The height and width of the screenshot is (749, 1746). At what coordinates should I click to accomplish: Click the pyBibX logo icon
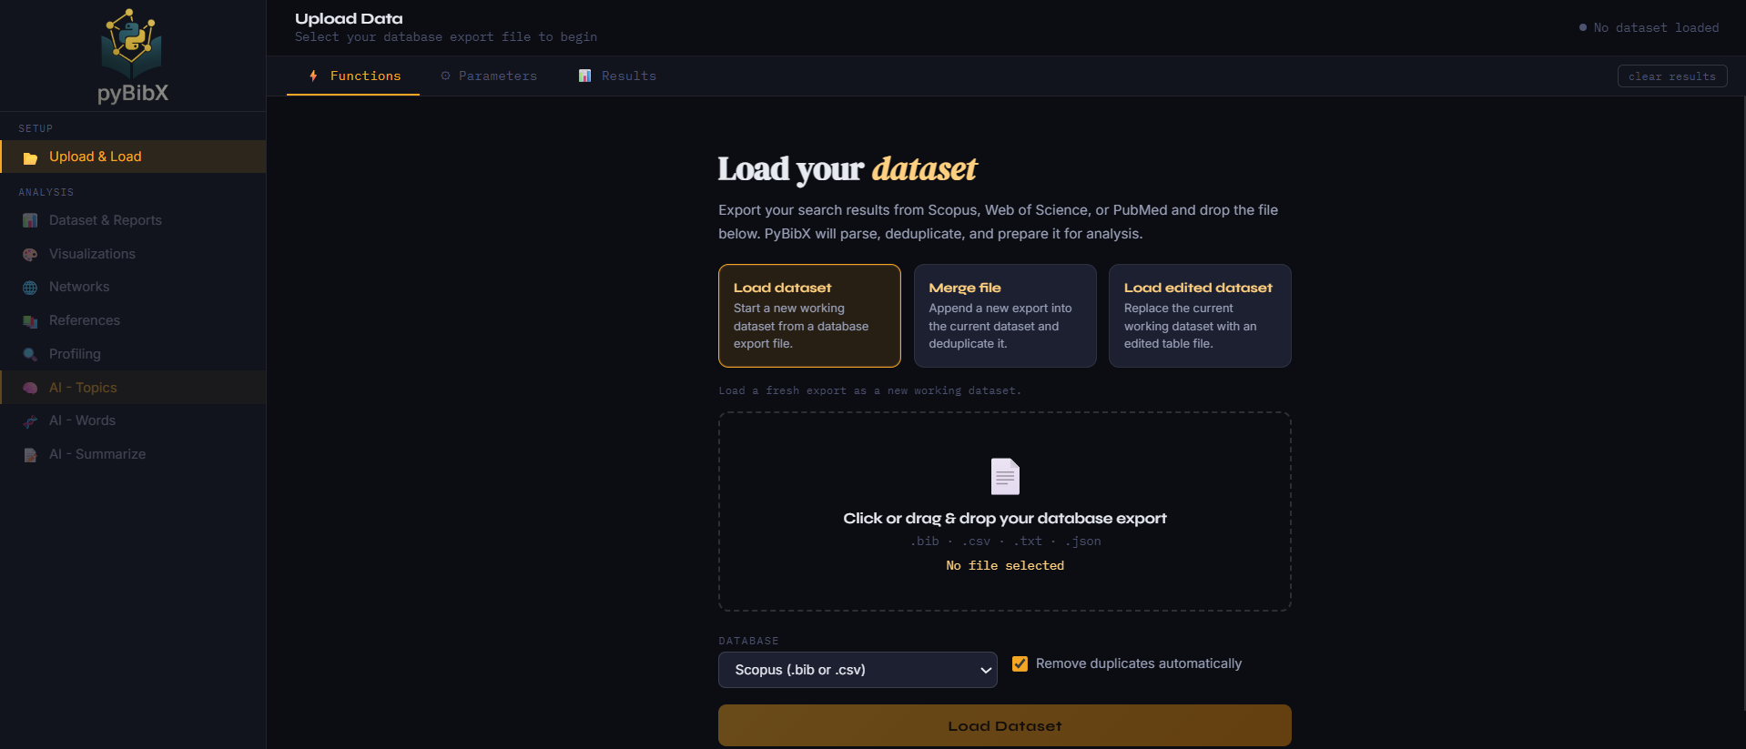click(132, 44)
